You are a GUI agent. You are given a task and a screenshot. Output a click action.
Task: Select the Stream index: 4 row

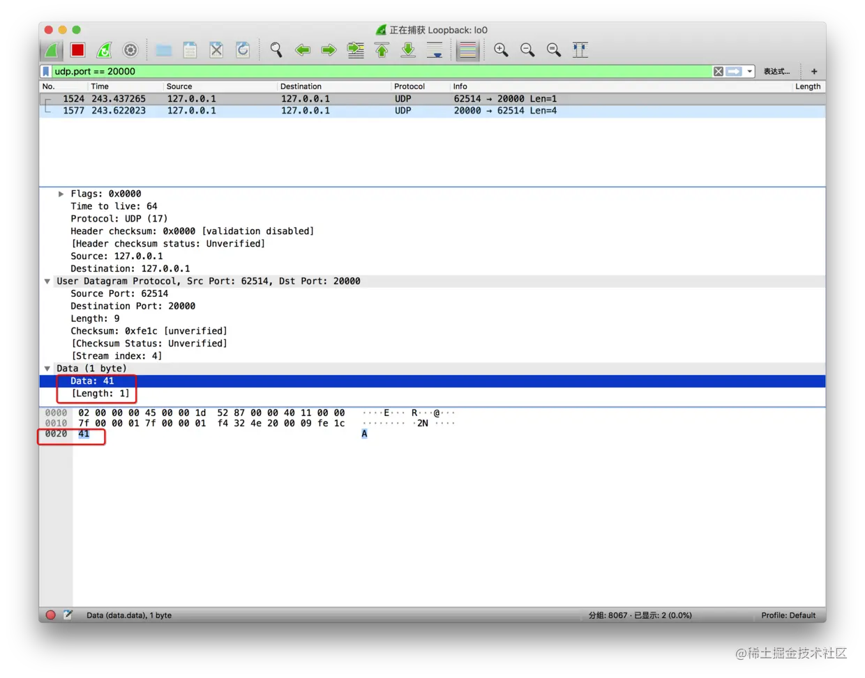pos(433,356)
